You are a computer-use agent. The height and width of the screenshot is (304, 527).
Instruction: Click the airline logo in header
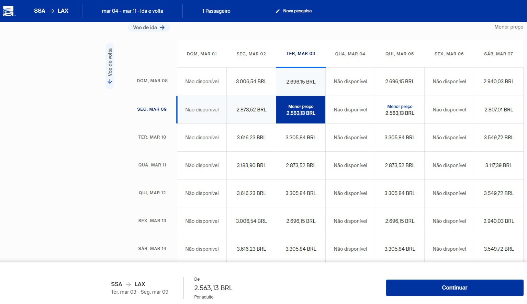(x=8, y=11)
